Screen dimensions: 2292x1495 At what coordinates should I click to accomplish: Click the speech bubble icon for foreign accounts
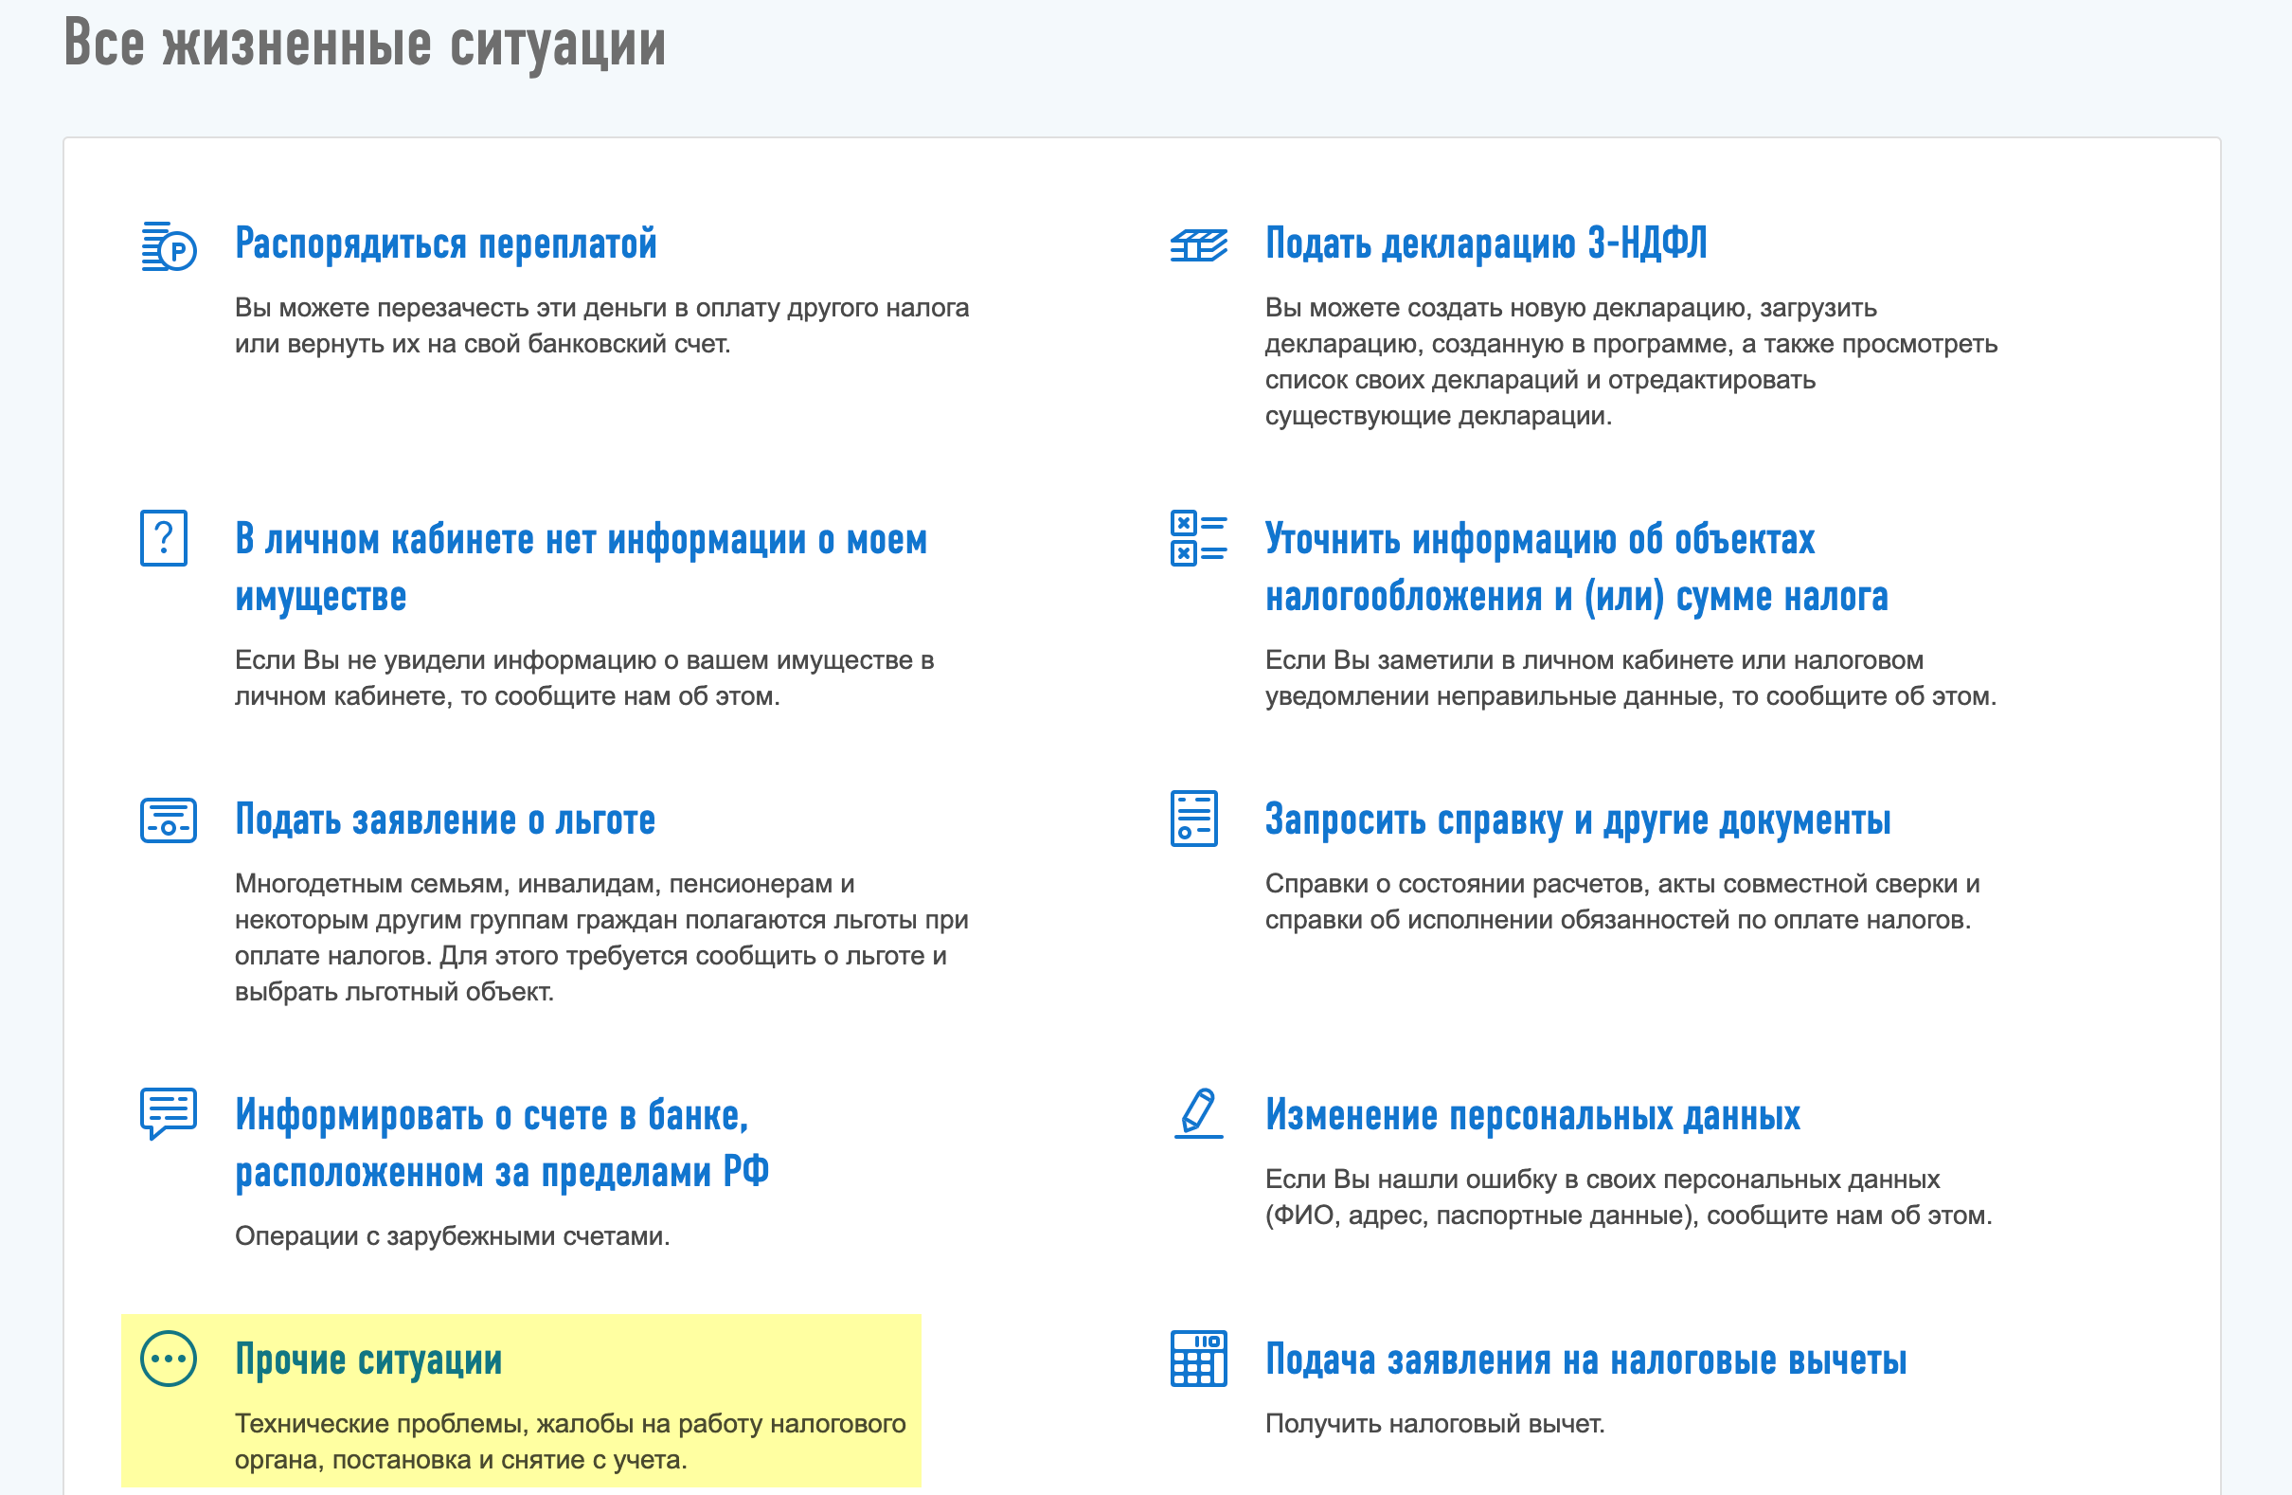[x=169, y=1113]
